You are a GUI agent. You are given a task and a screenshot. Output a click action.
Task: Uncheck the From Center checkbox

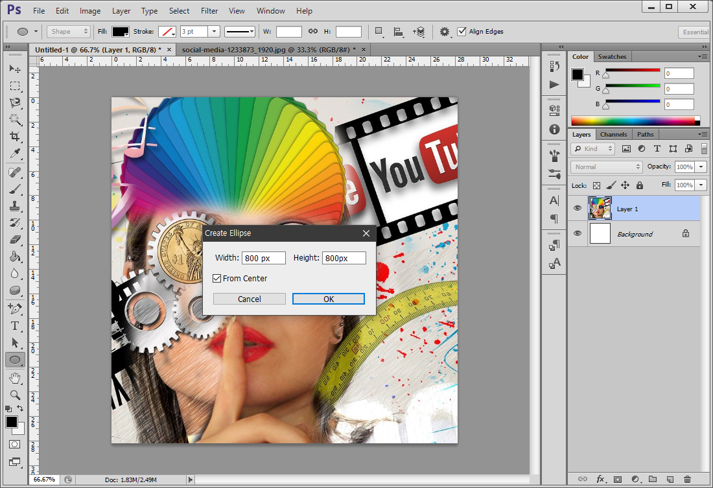(x=217, y=279)
